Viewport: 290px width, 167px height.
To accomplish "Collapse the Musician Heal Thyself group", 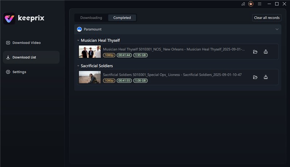I will (x=78, y=40).
